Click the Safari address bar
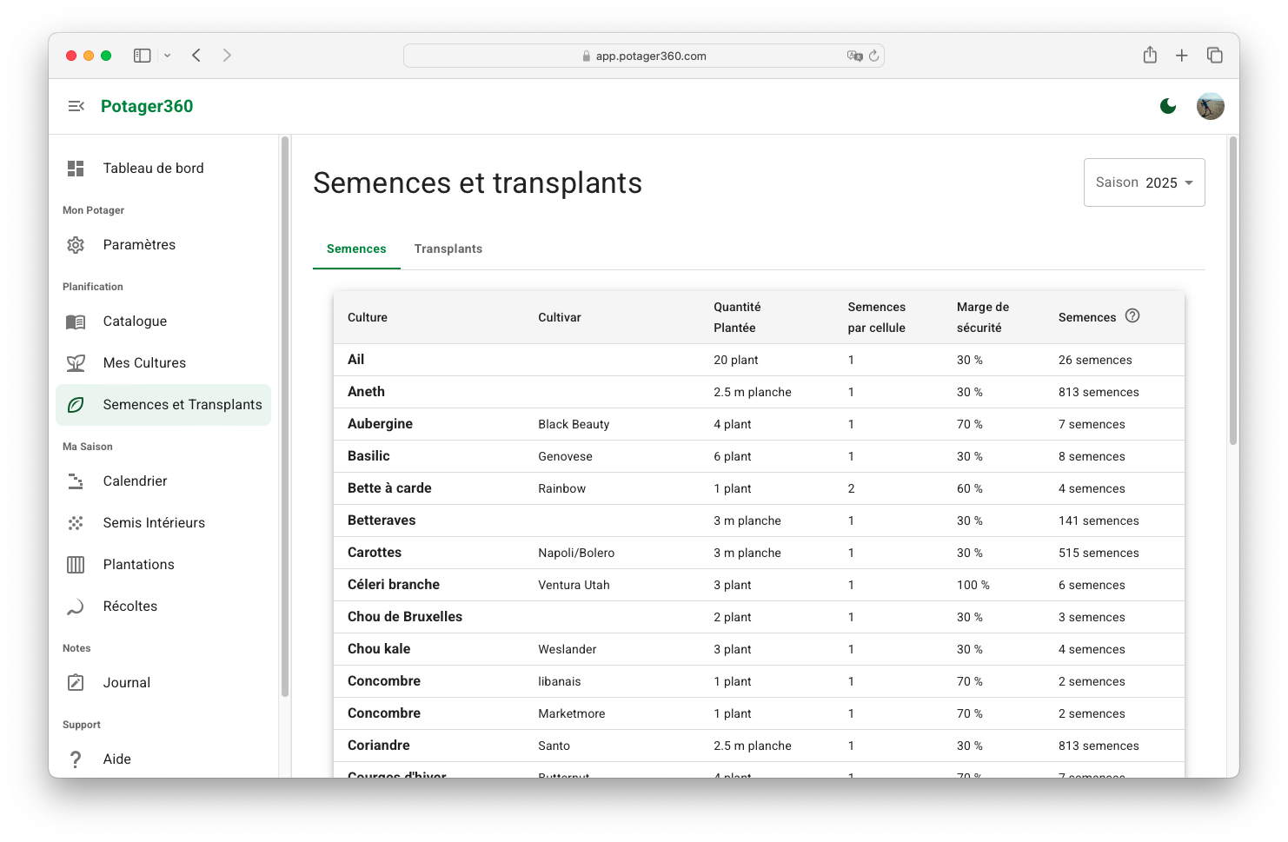 [x=643, y=56]
